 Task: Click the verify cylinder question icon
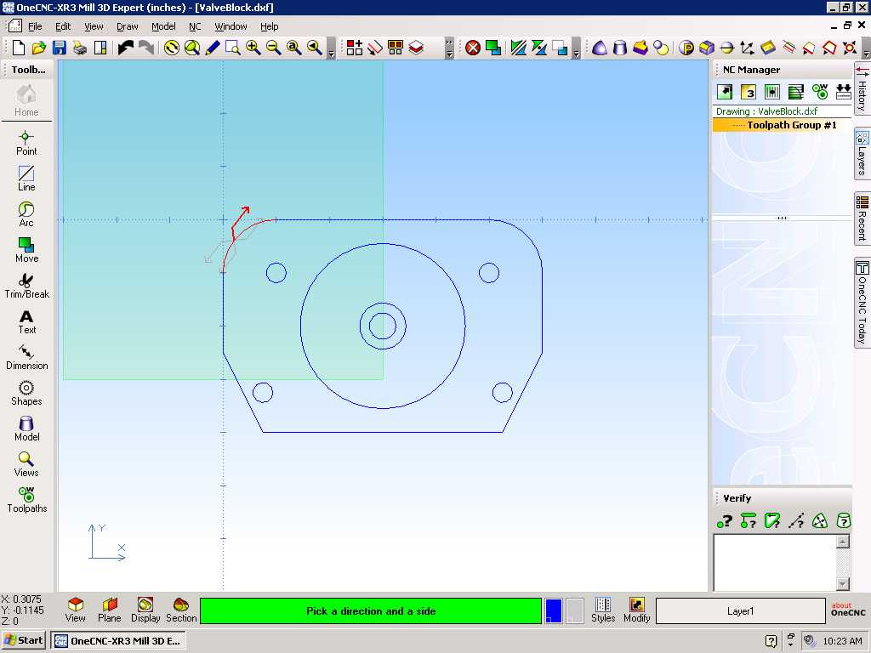tap(843, 521)
